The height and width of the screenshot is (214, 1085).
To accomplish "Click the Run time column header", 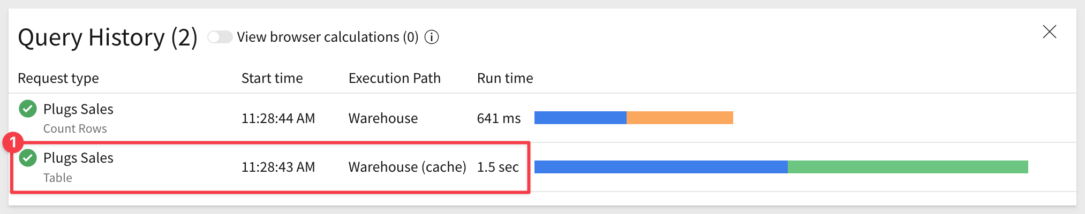I will point(505,78).
